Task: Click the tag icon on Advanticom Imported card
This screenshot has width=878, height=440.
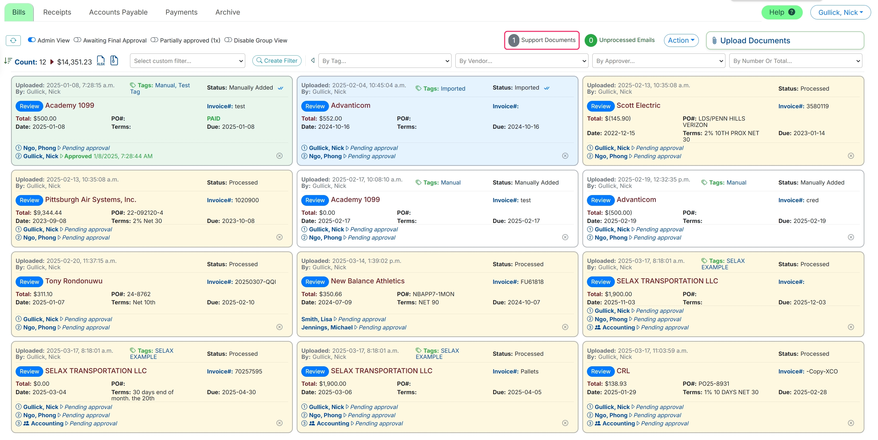Action: pos(419,89)
